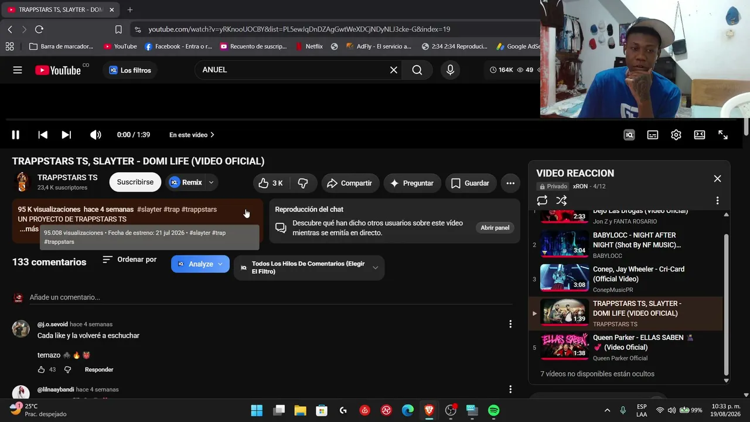The image size is (750, 422).
Task: Pause the video
Action: (16, 135)
